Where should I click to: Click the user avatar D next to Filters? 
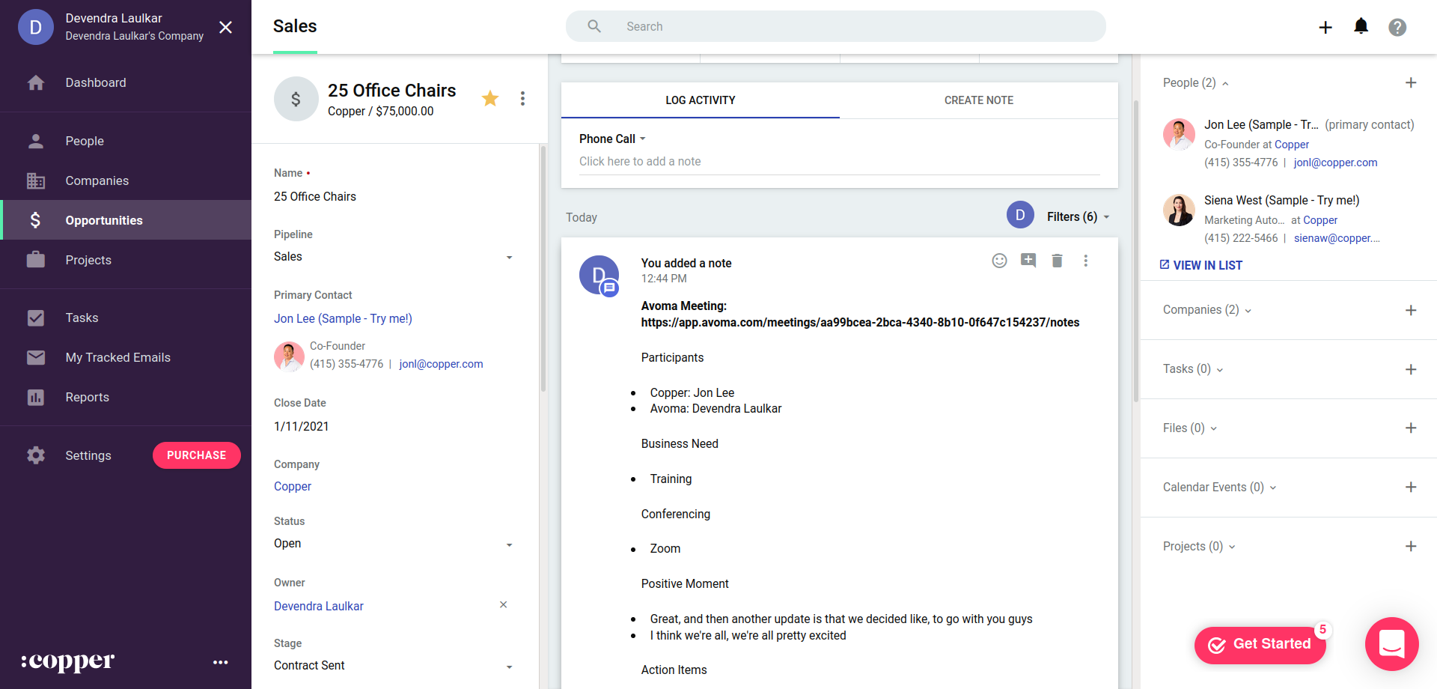coord(1020,215)
